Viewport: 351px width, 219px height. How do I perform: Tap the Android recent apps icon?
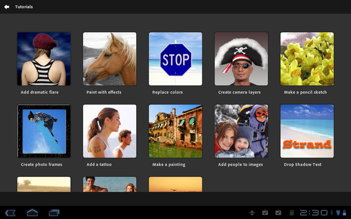(x=54, y=213)
